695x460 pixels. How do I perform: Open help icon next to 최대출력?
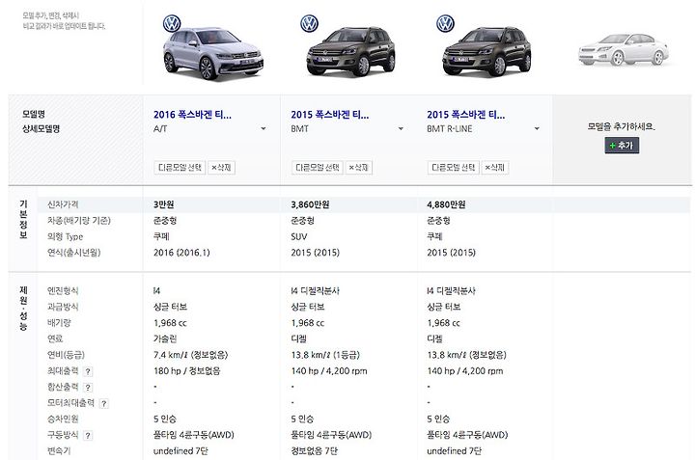pyautogui.click(x=88, y=371)
